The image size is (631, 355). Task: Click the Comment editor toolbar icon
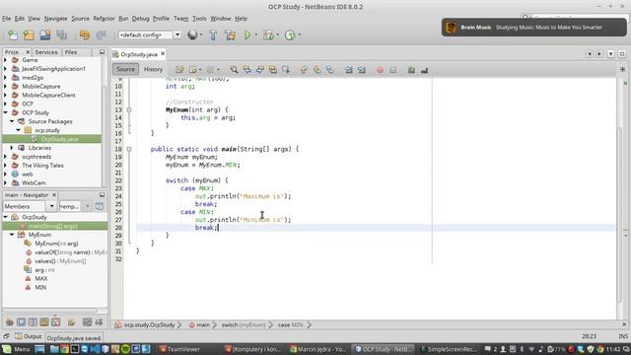pos(411,70)
